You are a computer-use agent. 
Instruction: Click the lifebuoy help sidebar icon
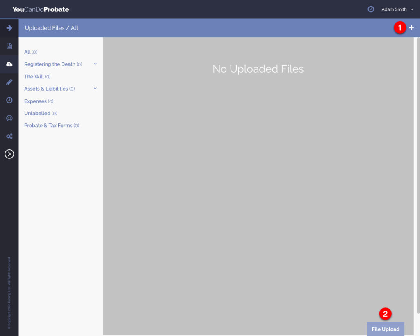9,118
